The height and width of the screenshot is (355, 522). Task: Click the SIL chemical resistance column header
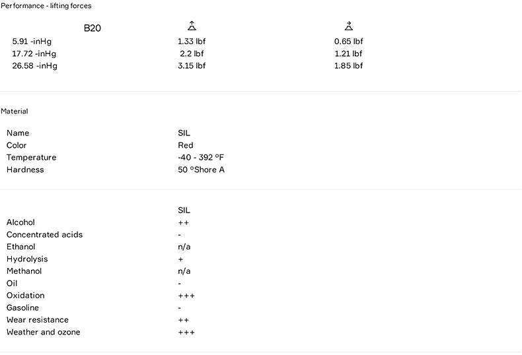pos(184,210)
